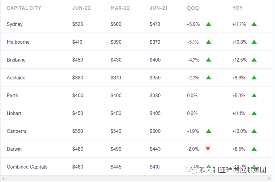Click Darwin's red QOQ down arrow
The height and width of the screenshot is (182, 275).
[x=208, y=149]
